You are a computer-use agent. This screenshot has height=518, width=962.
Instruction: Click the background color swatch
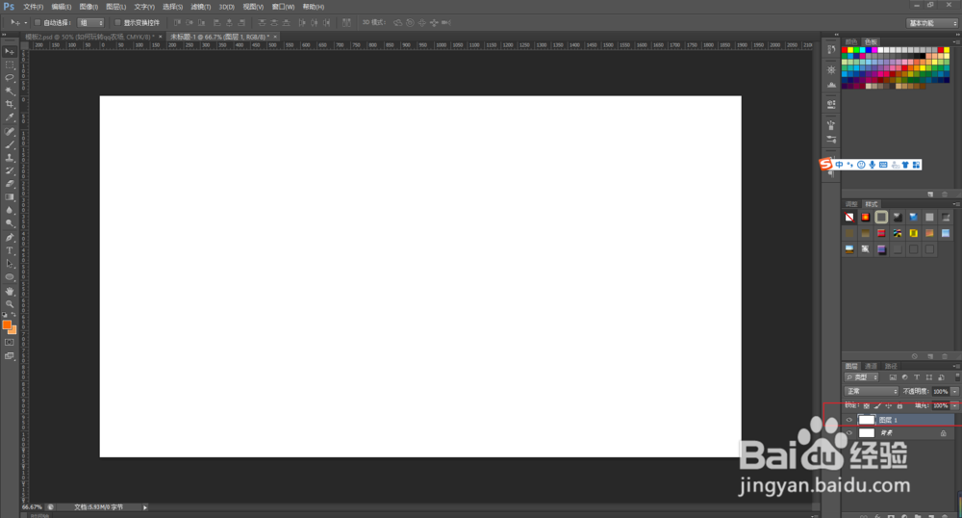[x=13, y=331]
